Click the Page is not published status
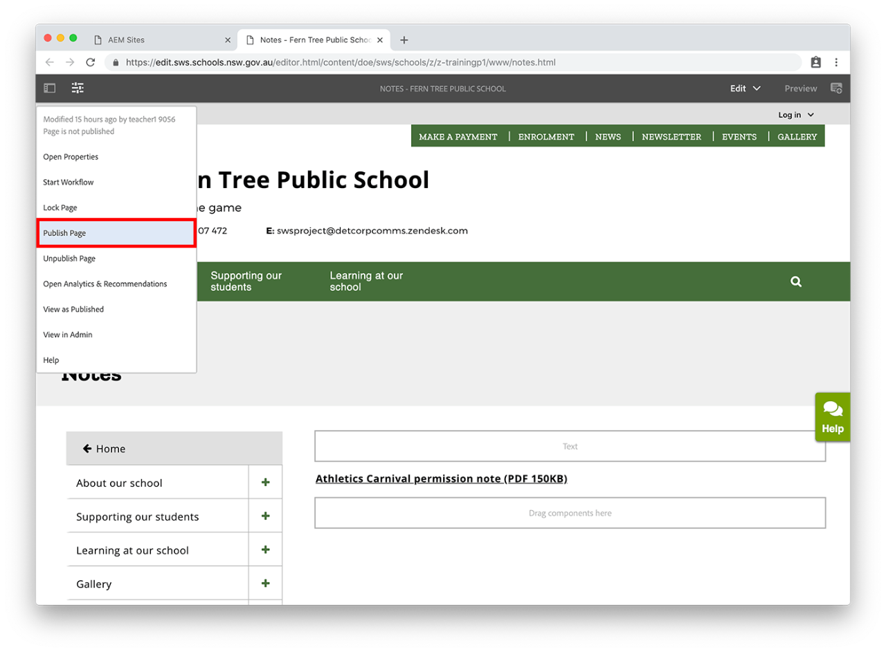 tap(79, 131)
